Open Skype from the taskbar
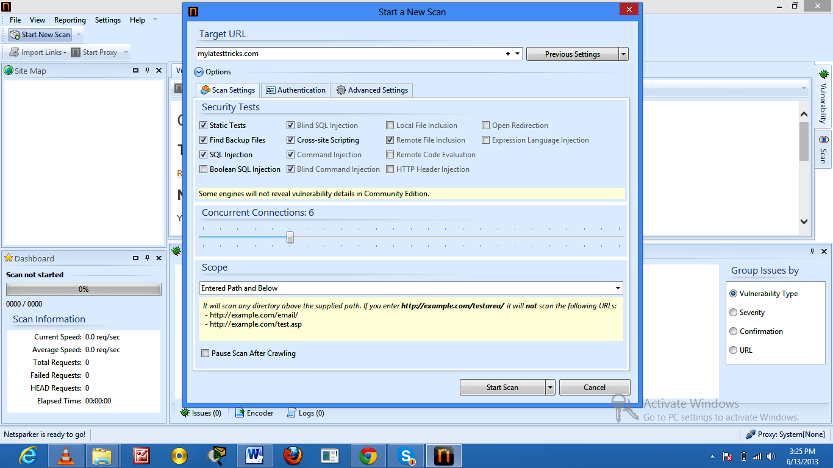This screenshot has height=468, width=833. pos(406,456)
